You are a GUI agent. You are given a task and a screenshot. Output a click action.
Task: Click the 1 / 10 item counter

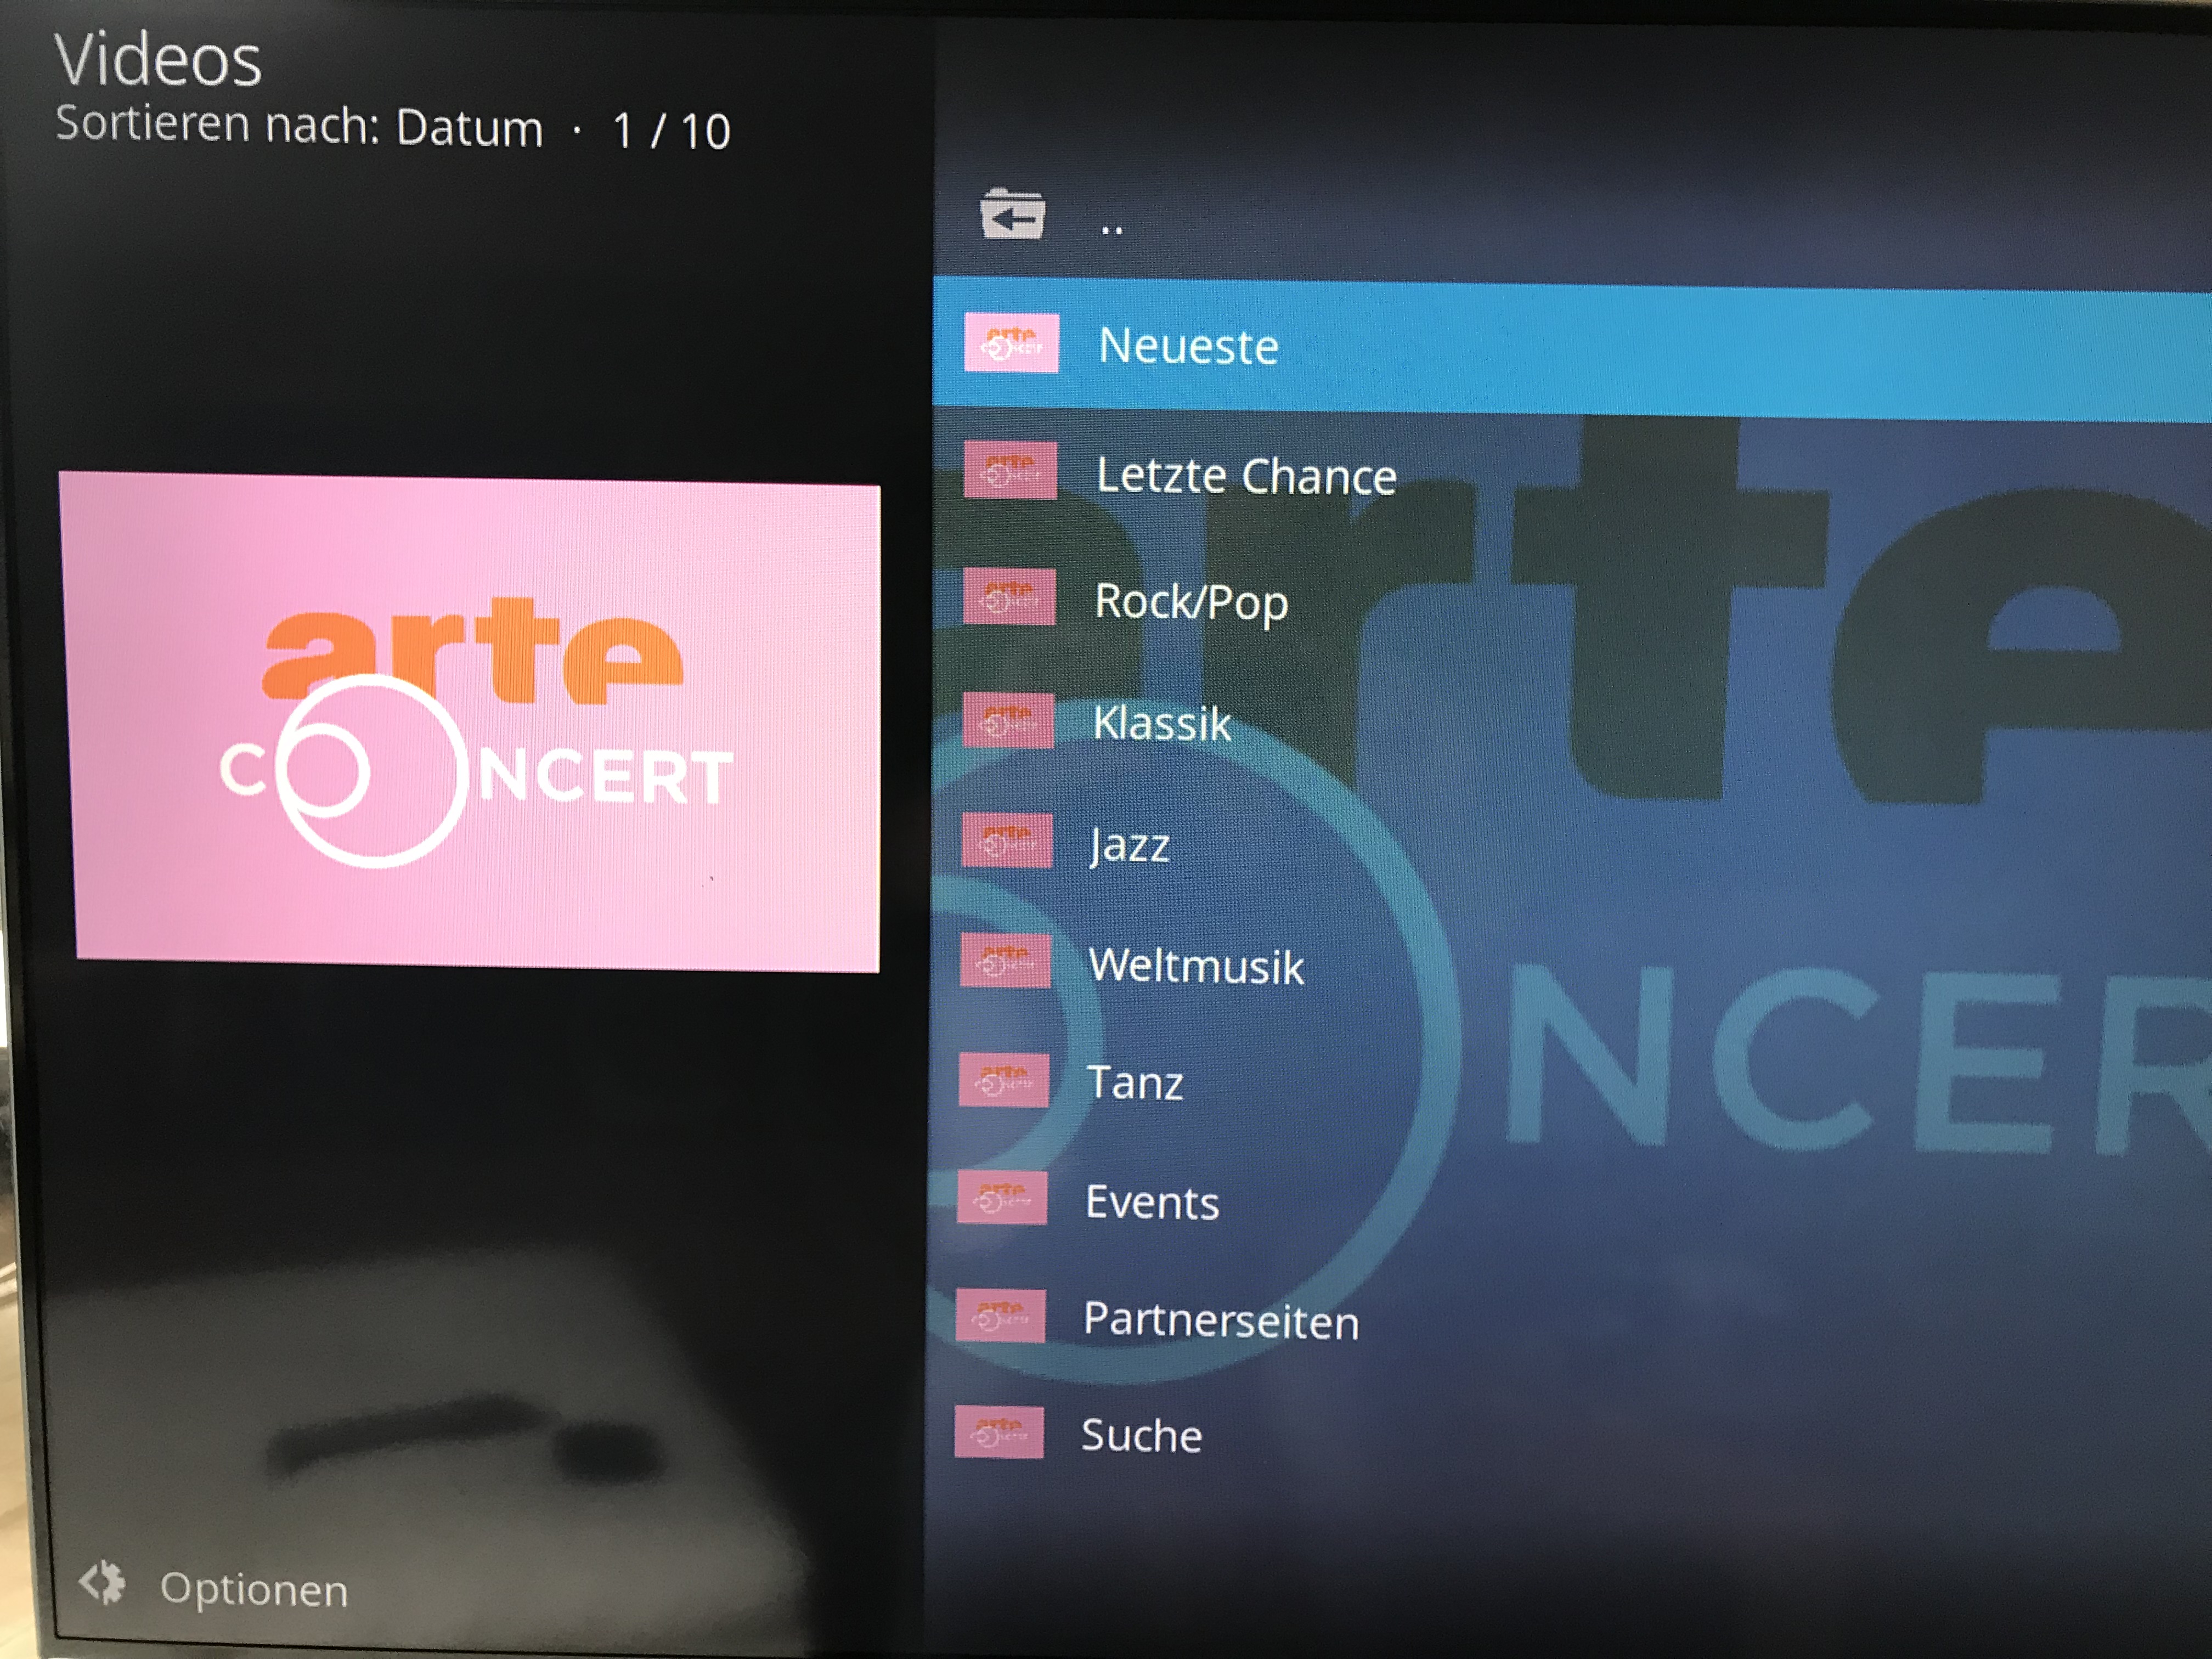click(x=672, y=131)
